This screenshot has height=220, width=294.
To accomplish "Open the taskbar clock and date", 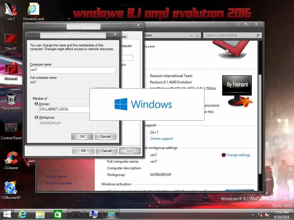I will [282, 214].
